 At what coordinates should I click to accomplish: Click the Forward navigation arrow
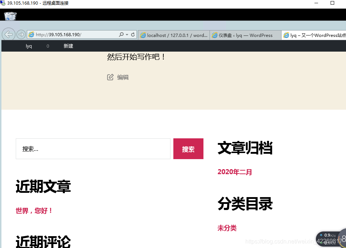click(x=21, y=34)
